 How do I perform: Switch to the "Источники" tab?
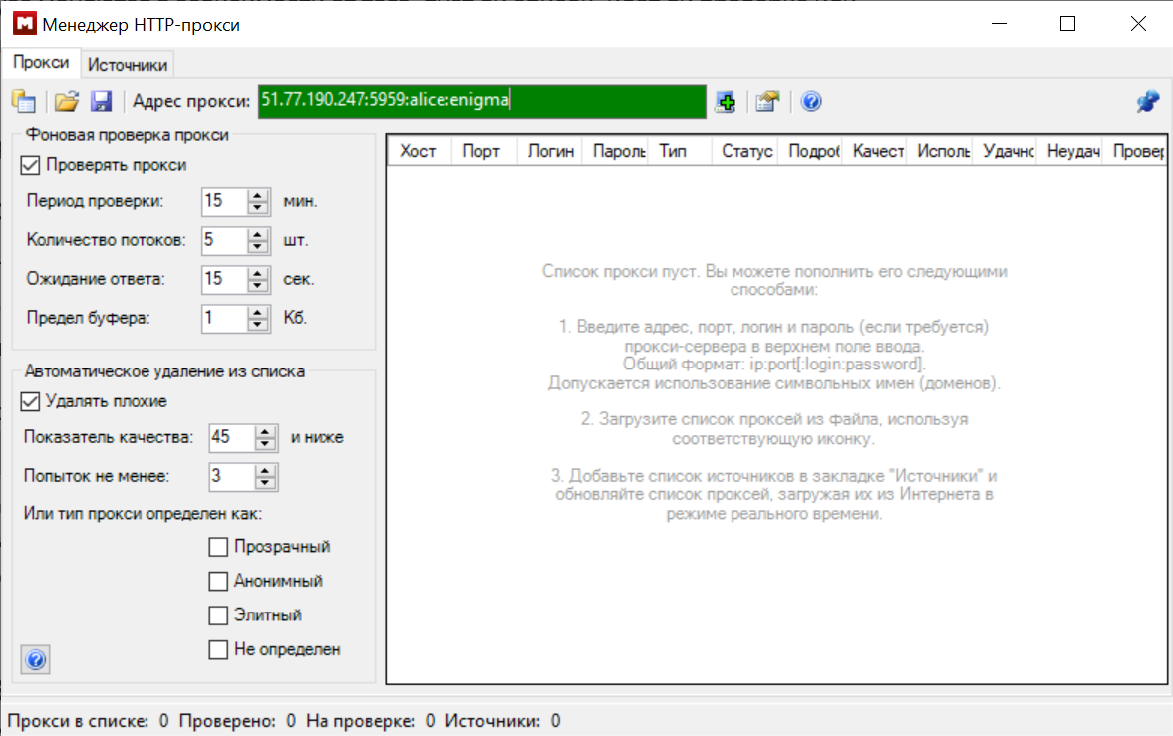pyautogui.click(x=127, y=65)
